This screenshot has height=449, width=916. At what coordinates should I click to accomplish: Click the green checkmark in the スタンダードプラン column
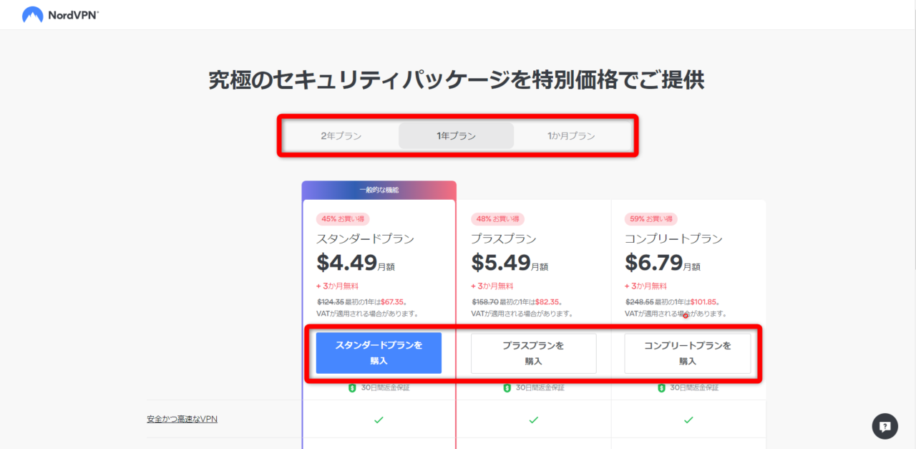(379, 420)
